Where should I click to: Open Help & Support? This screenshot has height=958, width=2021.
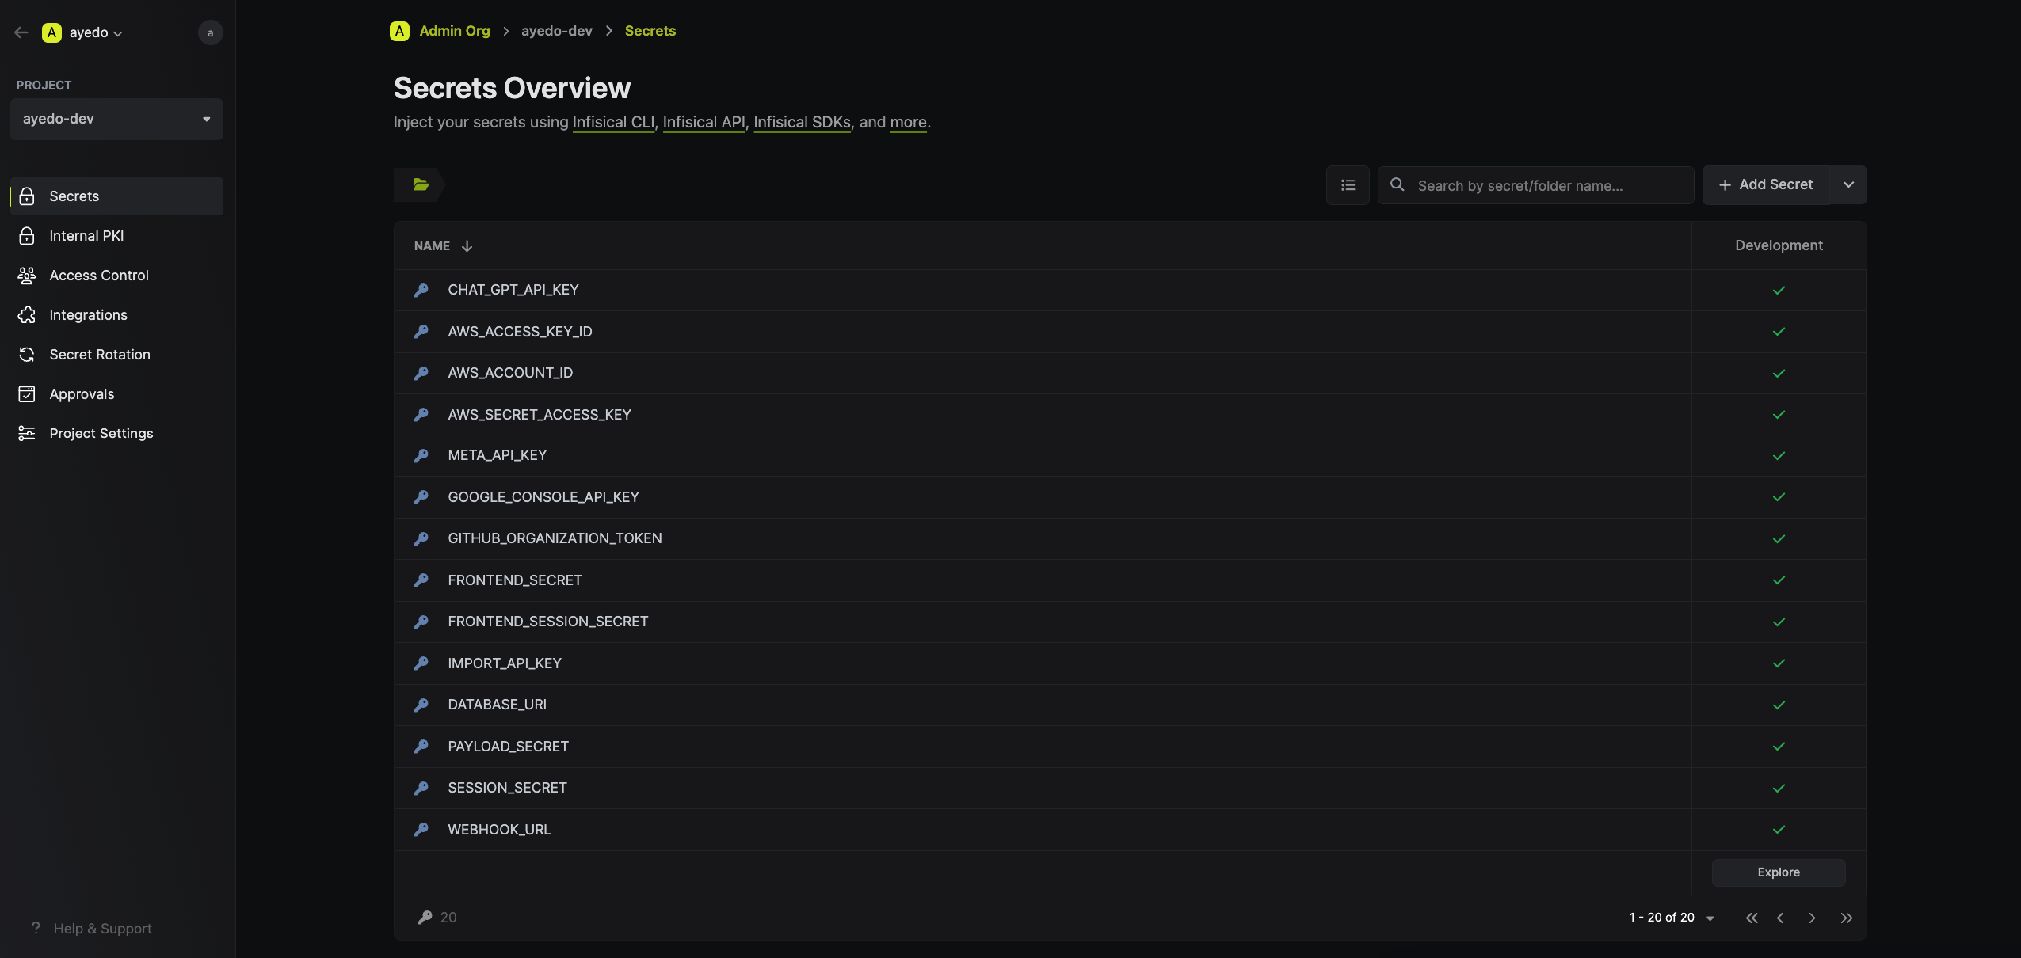point(92,928)
